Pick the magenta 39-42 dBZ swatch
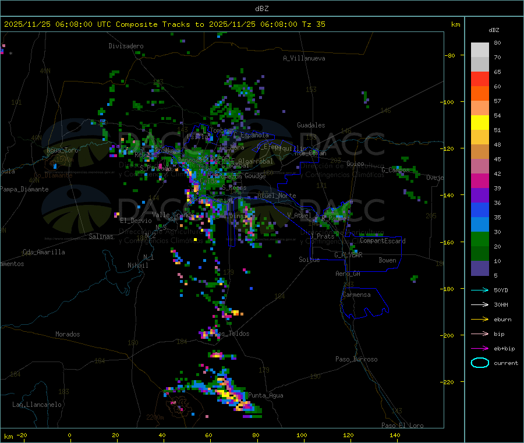 point(480,180)
